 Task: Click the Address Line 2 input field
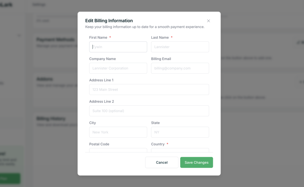point(149,111)
